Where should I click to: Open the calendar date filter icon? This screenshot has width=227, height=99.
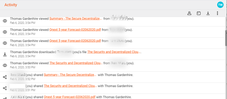tap(199, 13)
